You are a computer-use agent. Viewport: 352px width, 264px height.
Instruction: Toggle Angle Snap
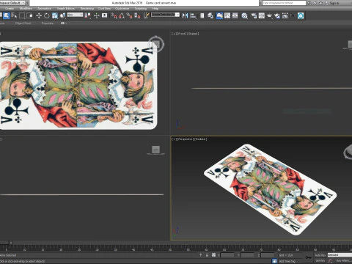pos(122,15)
